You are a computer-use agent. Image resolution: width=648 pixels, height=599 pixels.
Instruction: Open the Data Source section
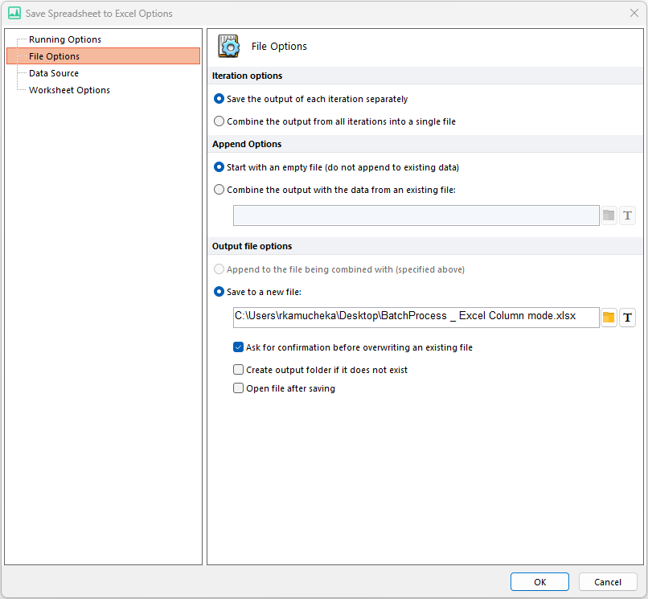pos(54,73)
